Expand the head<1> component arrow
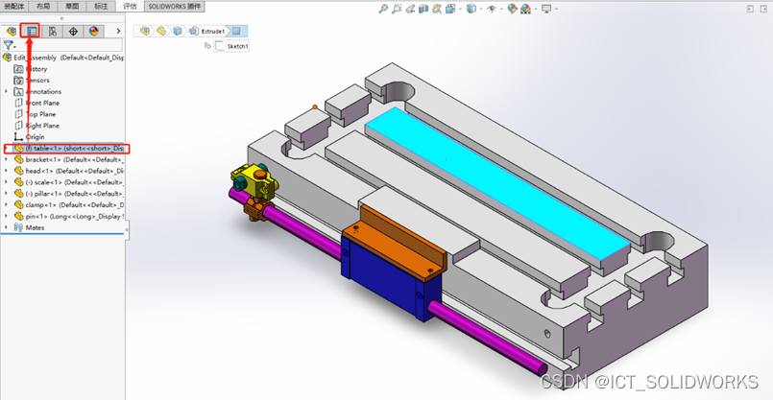This screenshot has height=400, width=773. click(7, 171)
